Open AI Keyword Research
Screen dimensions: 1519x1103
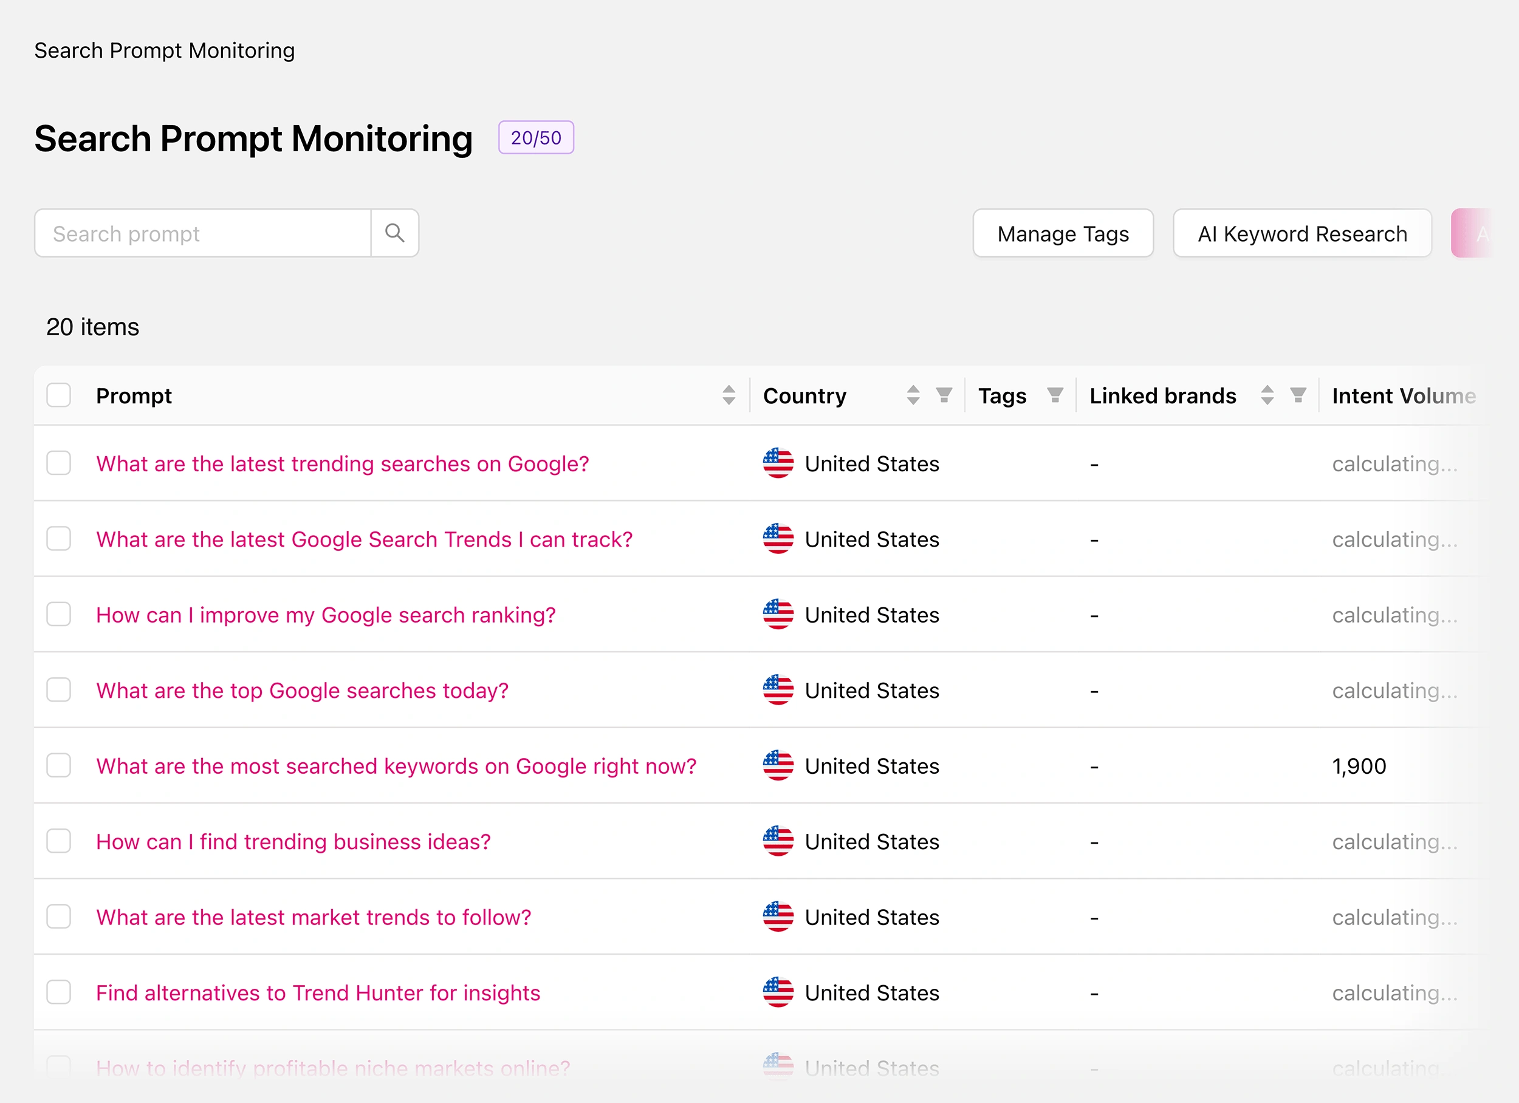coord(1302,233)
